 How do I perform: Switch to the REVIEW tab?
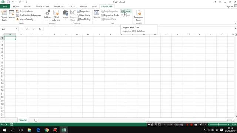[83, 7]
